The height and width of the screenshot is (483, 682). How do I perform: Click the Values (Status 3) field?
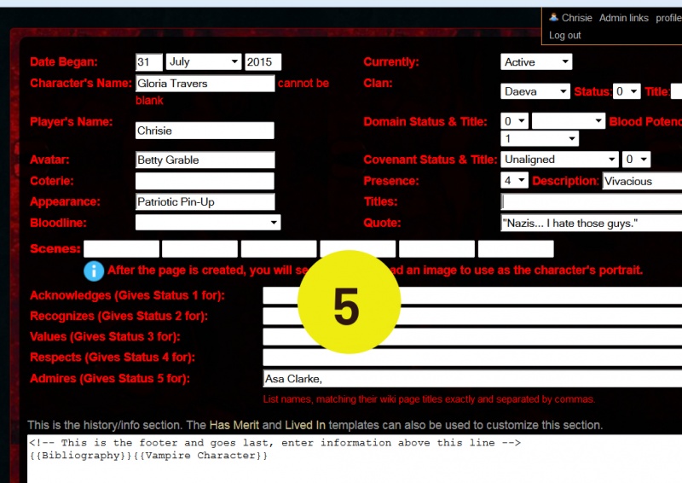(472, 337)
